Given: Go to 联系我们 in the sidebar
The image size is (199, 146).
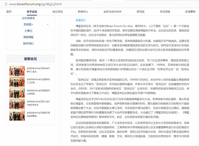Looking at the screenshot, I should tap(28, 44).
